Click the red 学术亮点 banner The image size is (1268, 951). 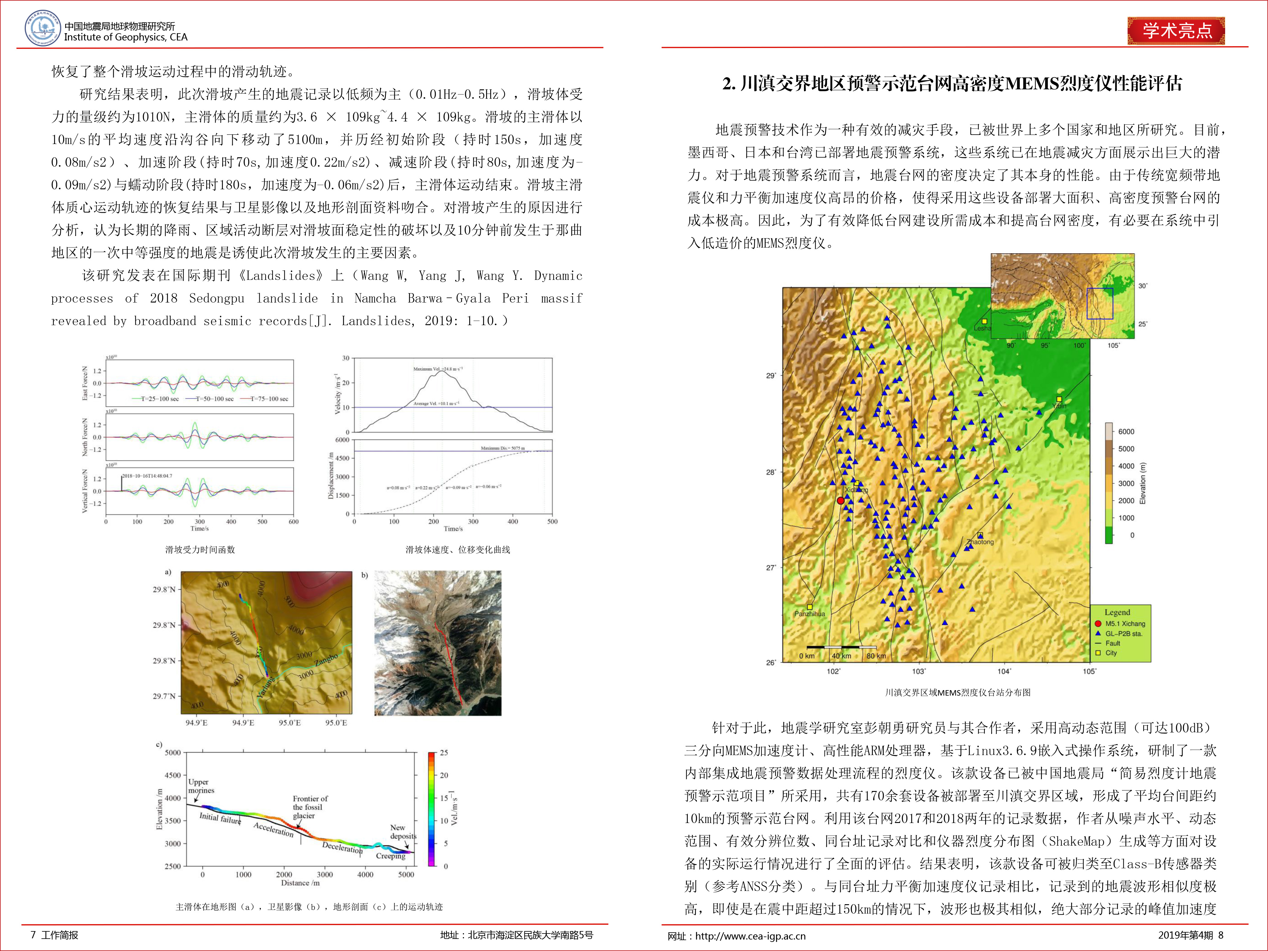tap(1176, 30)
